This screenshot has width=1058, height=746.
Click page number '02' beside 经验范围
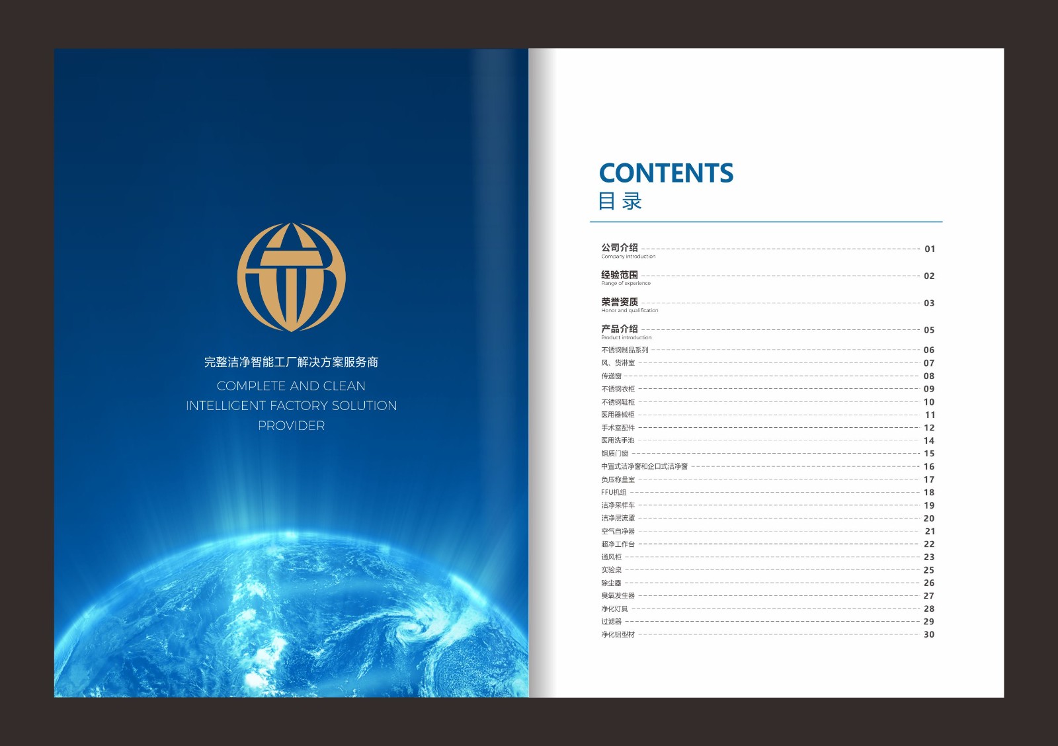(929, 276)
